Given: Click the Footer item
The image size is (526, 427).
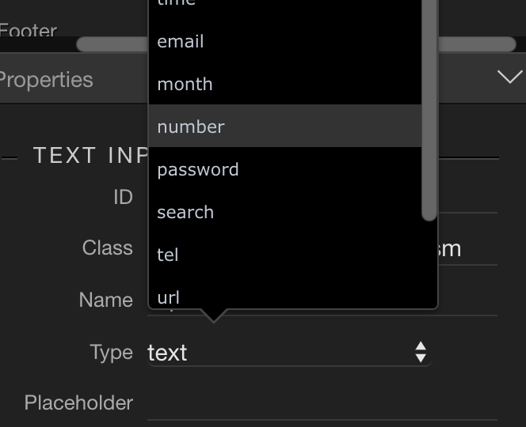Looking at the screenshot, I should click(x=29, y=31).
